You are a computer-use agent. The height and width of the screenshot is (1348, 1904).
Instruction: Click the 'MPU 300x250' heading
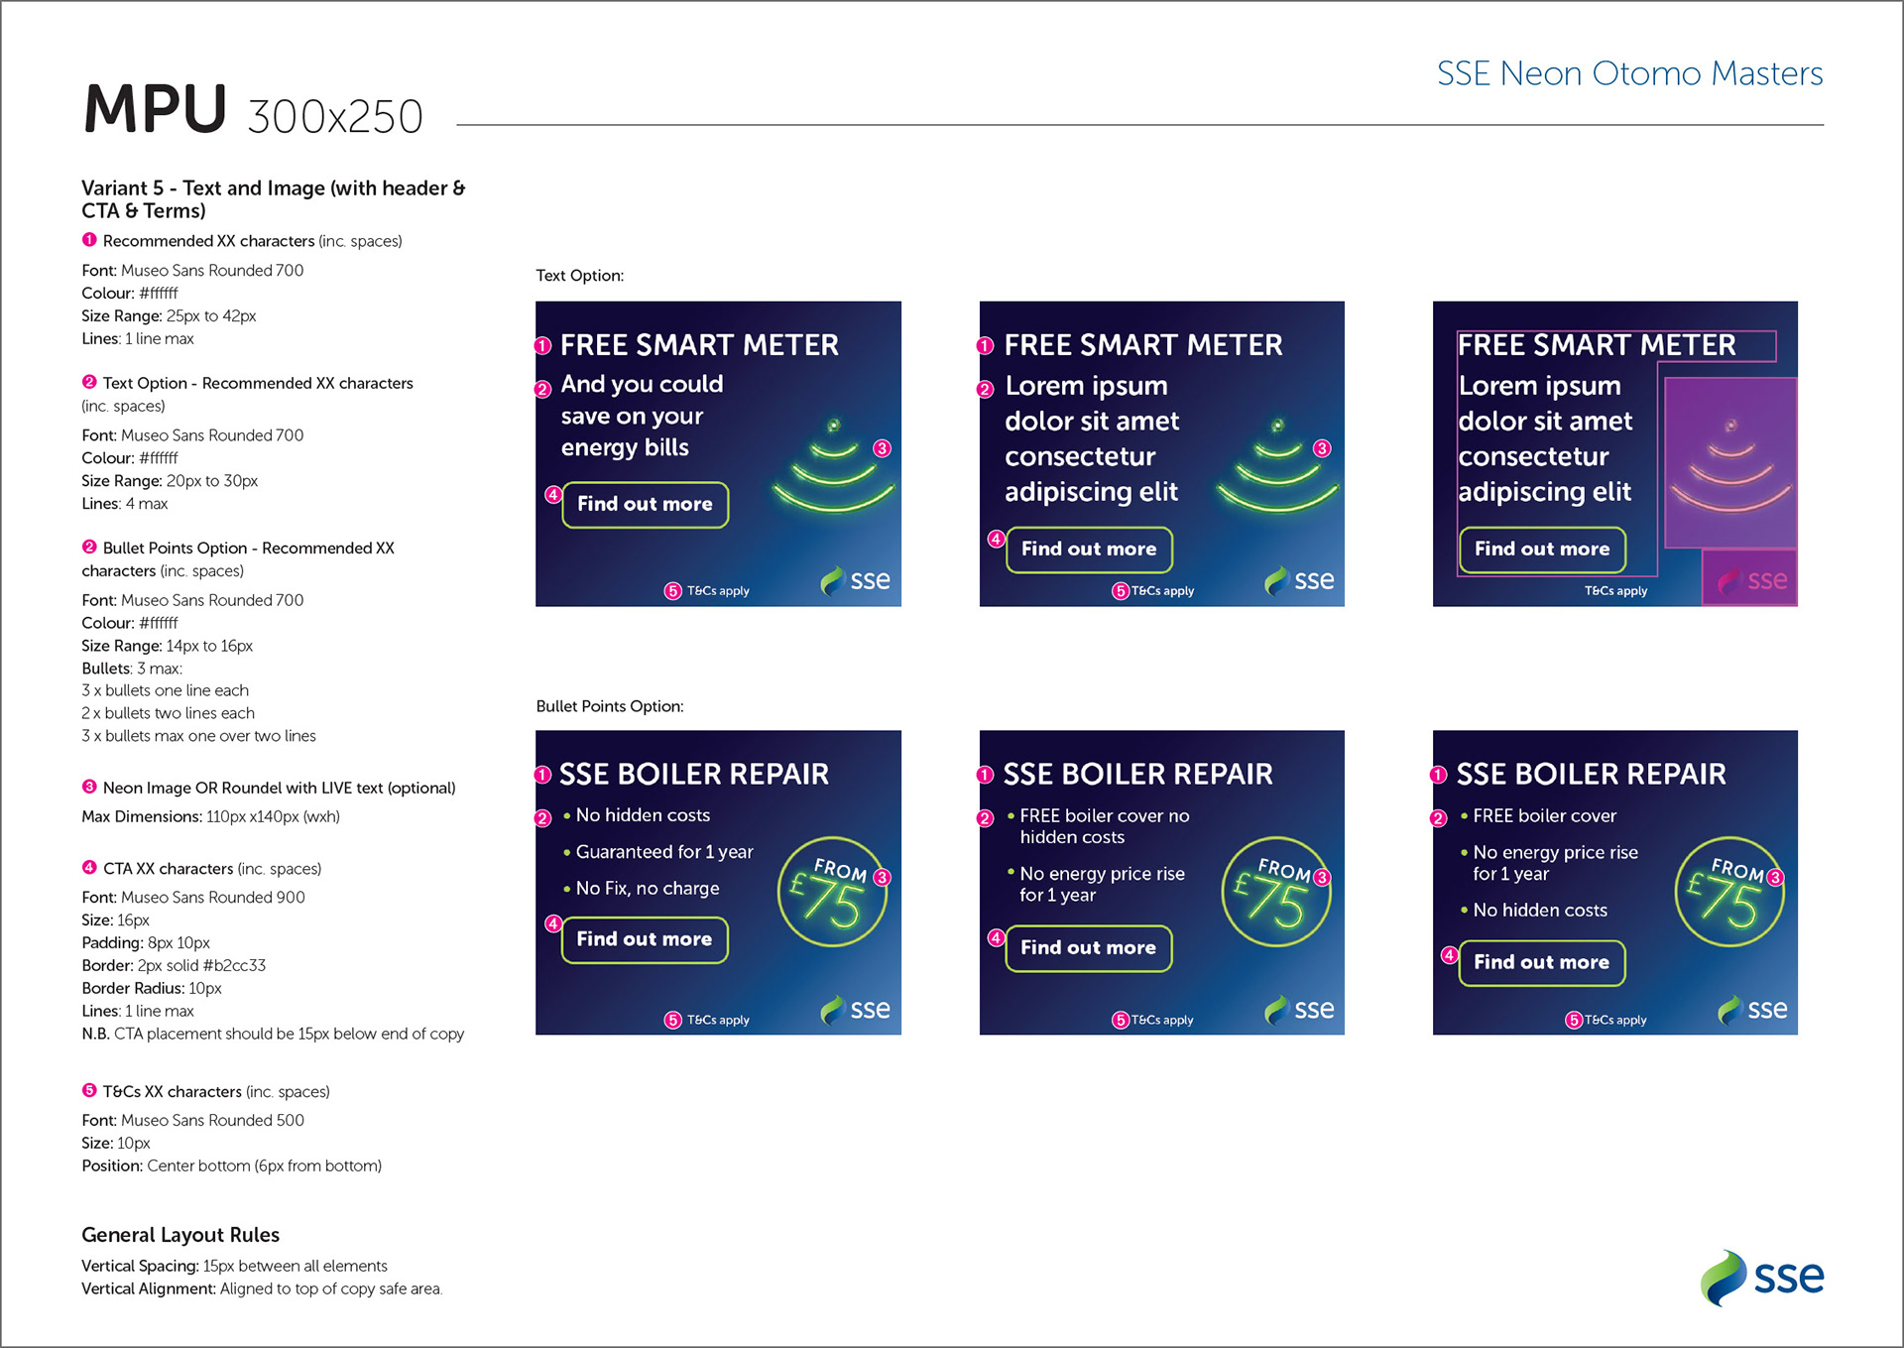tap(254, 110)
